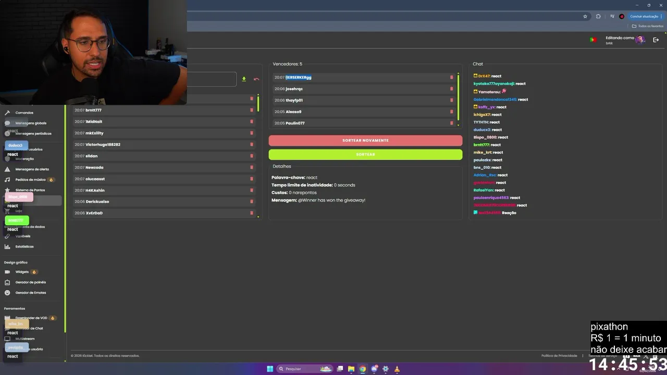The width and height of the screenshot is (667, 375).
Task: Remove winner Aleaso9
Action: point(452,112)
